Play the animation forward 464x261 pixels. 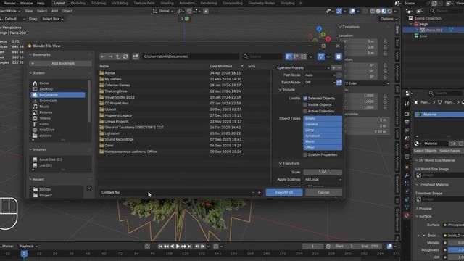point(178,246)
